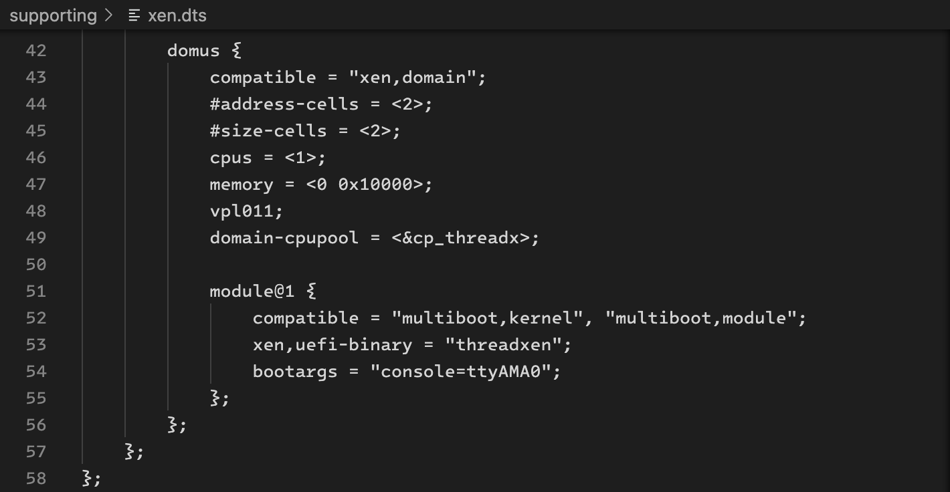Click on the #size-cells property
This screenshot has width=950, height=492.
[268, 131]
